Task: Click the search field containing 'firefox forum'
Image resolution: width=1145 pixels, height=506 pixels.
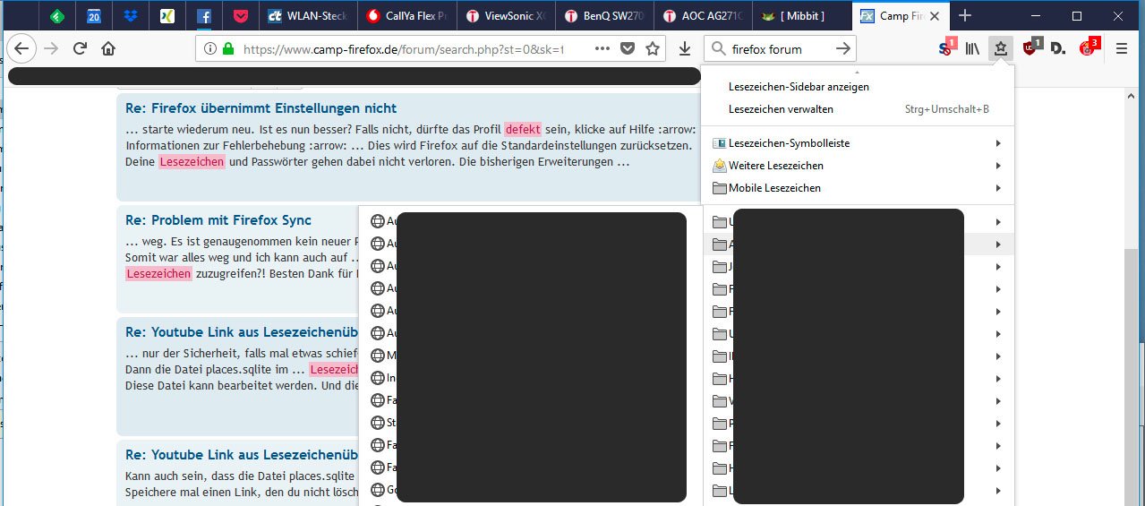Action: pos(779,49)
